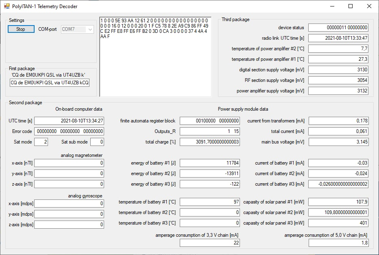This screenshot has height=255, width=379.
Task: Click the on-board computer UTC time field
Action: click(x=69, y=121)
